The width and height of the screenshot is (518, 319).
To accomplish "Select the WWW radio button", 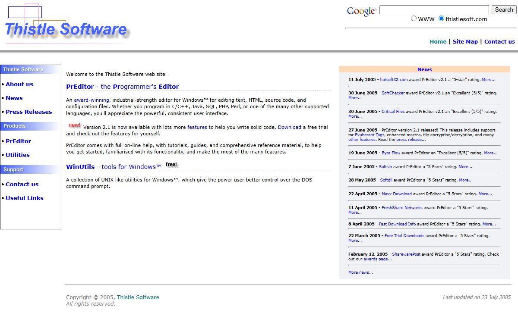I will click(414, 19).
